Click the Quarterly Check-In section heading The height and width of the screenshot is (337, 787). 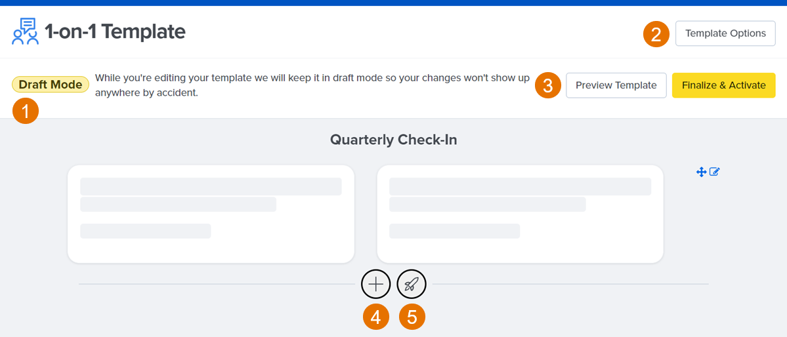tap(394, 140)
